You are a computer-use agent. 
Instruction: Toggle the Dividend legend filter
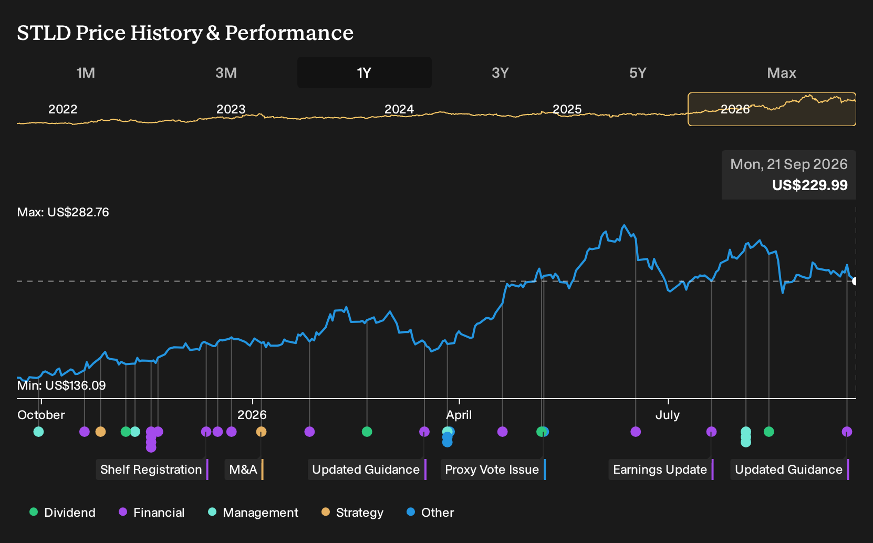click(63, 513)
